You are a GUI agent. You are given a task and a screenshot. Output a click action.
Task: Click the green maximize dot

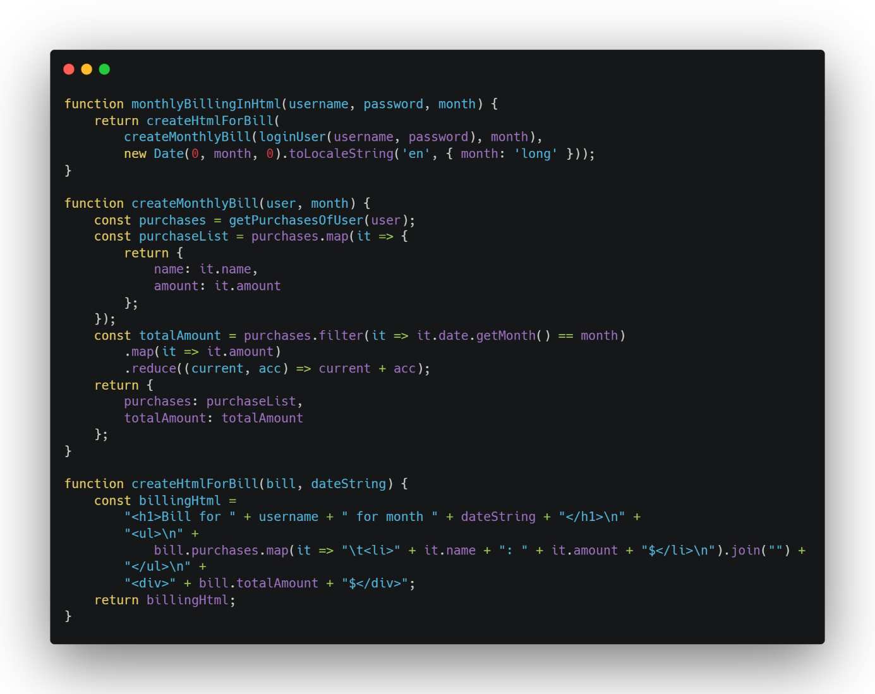[104, 69]
